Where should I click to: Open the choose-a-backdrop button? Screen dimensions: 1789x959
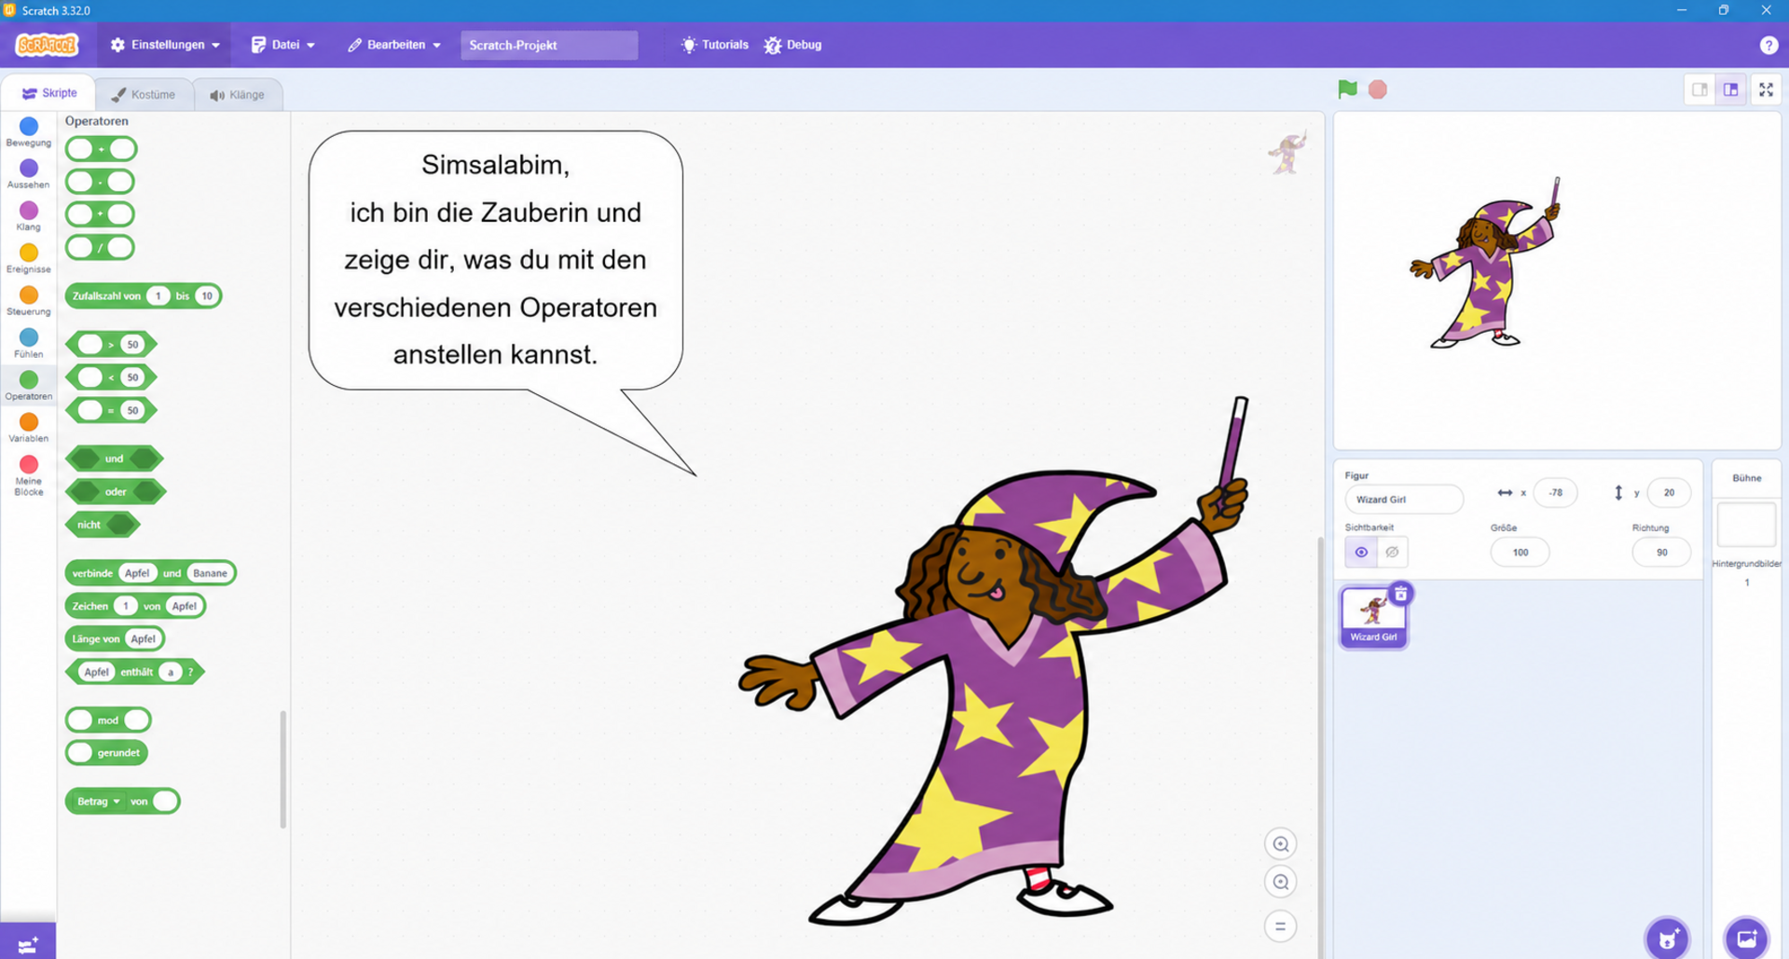1746,938
